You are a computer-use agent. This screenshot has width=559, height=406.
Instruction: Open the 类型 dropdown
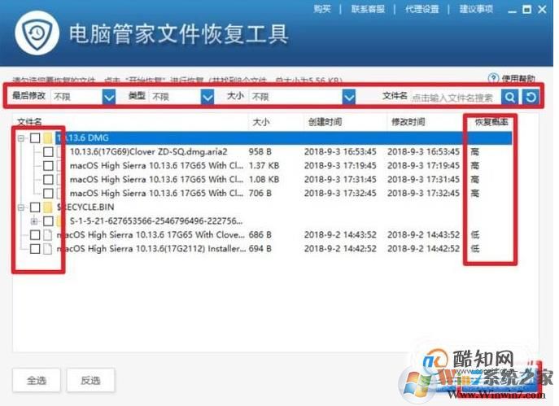coord(207,97)
